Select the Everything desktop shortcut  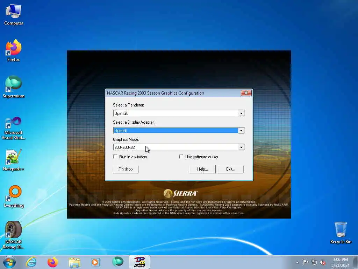(x=14, y=196)
